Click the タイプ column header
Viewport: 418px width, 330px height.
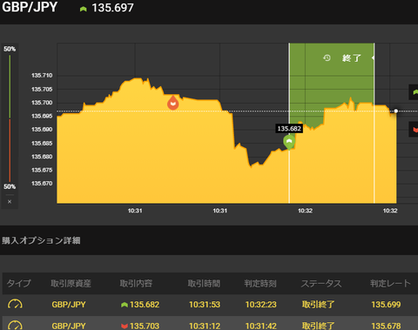(18, 283)
